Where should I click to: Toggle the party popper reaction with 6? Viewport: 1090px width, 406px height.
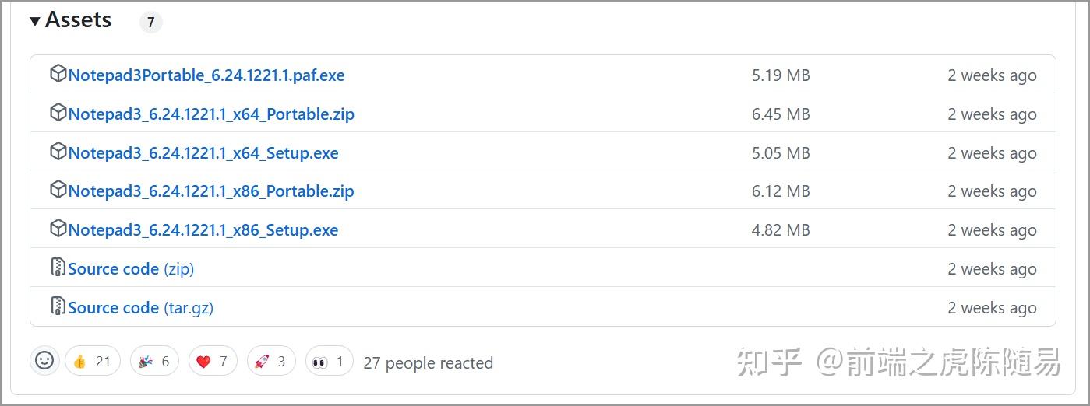154,361
